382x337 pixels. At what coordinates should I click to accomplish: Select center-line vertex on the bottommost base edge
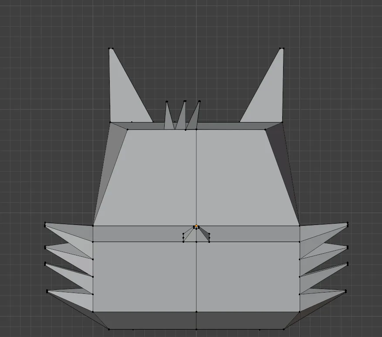pyautogui.click(x=196, y=330)
